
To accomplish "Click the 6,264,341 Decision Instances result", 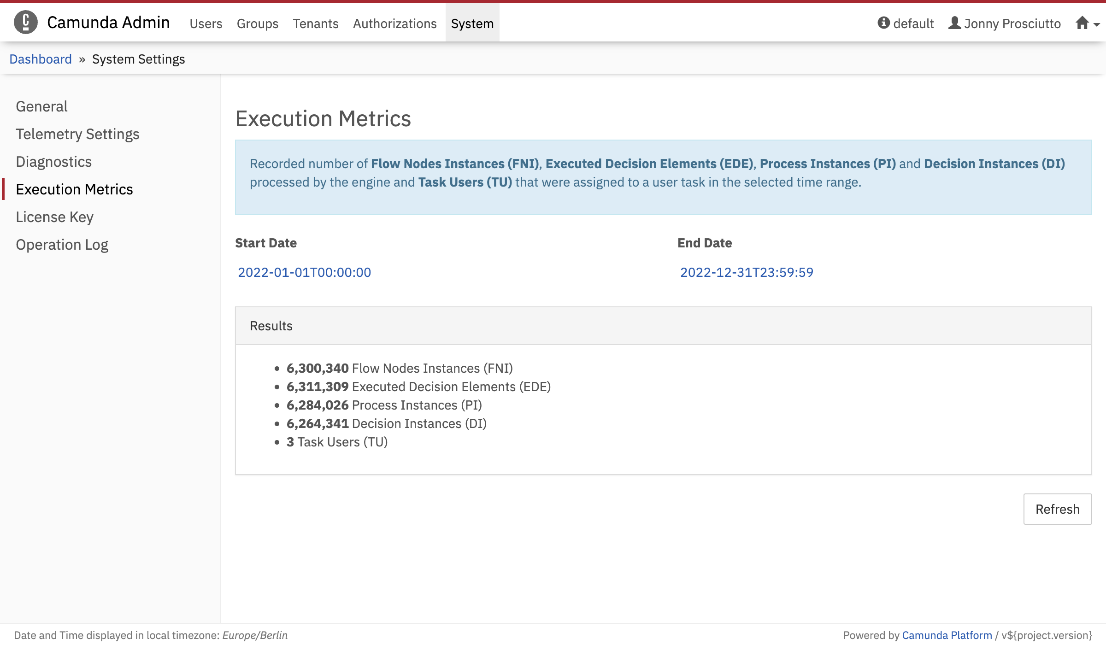I will point(386,423).
